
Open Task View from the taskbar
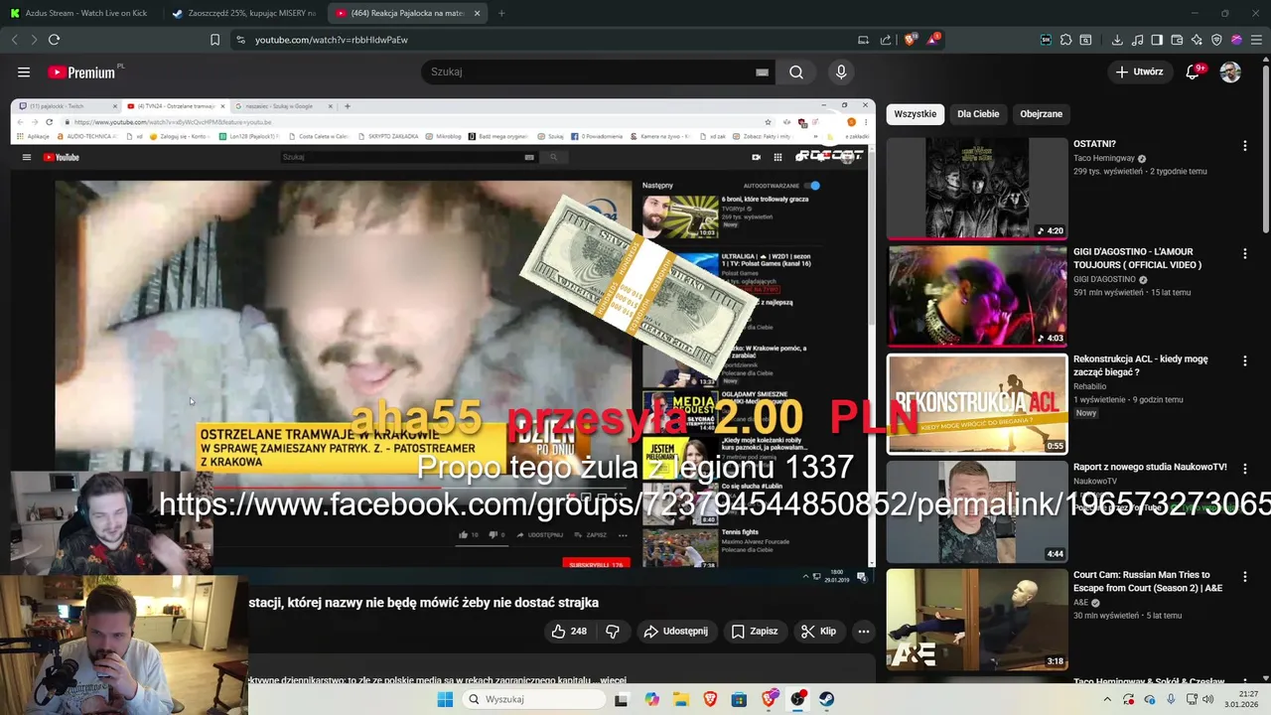622,699
